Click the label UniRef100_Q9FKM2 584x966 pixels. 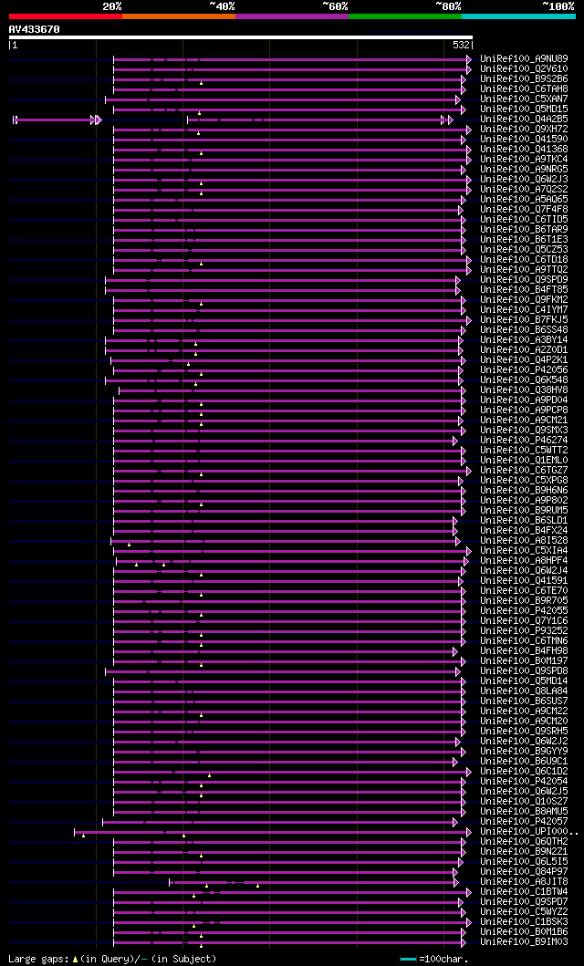pos(525,299)
